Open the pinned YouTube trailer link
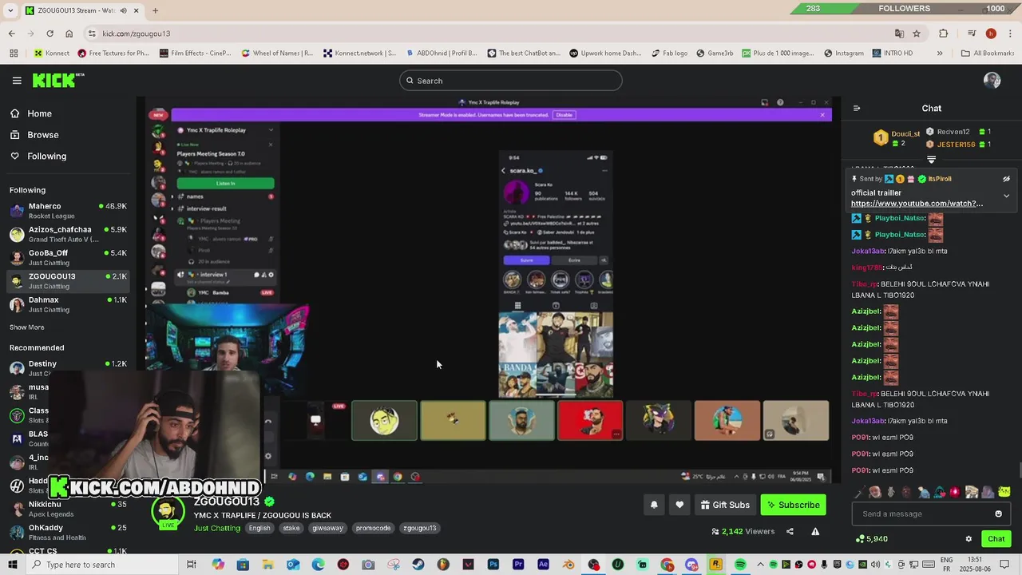Image resolution: width=1022 pixels, height=575 pixels. (x=917, y=204)
